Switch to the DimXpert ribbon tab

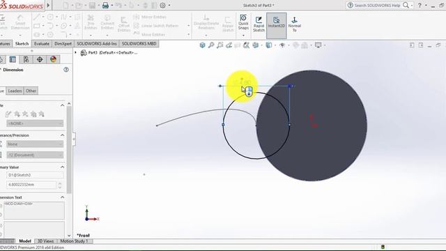pyautogui.click(x=63, y=44)
